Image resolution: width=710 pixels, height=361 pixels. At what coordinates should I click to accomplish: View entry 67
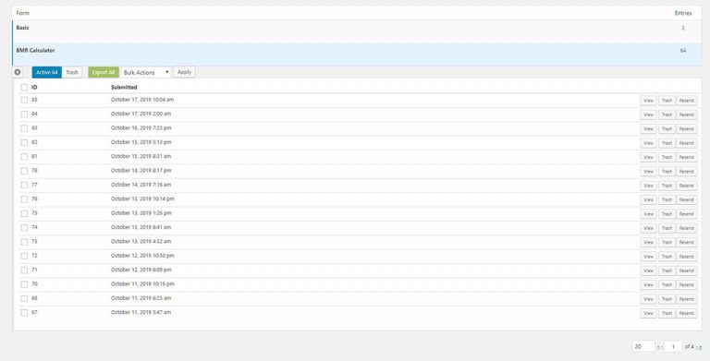click(648, 313)
